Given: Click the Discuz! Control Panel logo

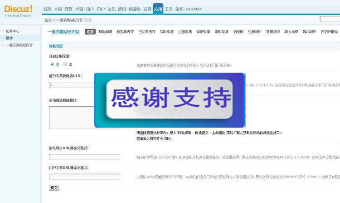Looking at the screenshot, I should (19, 11).
